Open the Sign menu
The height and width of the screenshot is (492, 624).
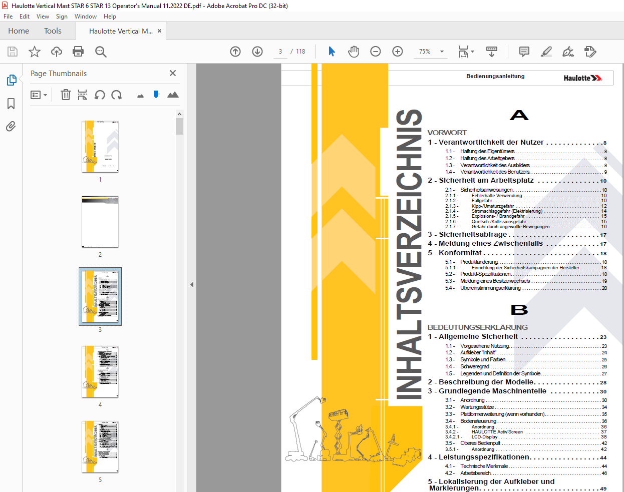pos(62,17)
